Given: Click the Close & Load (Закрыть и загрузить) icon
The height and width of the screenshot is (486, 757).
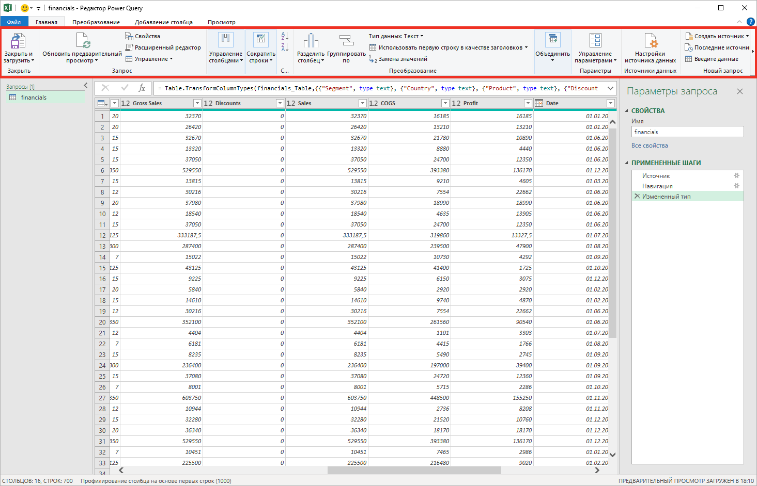Looking at the screenshot, I should pyautogui.click(x=18, y=41).
